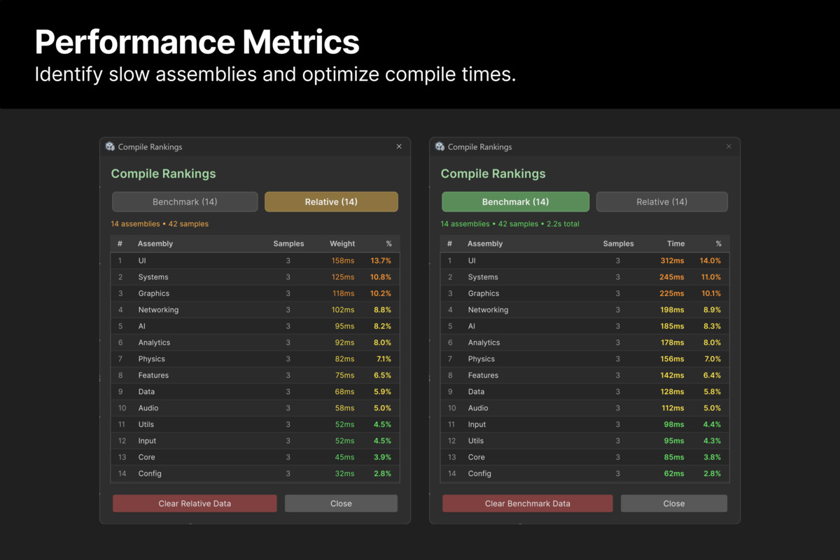Screen dimensions: 840x560
Task: Switch to Relative (14) tab in right window
Action: (x=661, y=202)
